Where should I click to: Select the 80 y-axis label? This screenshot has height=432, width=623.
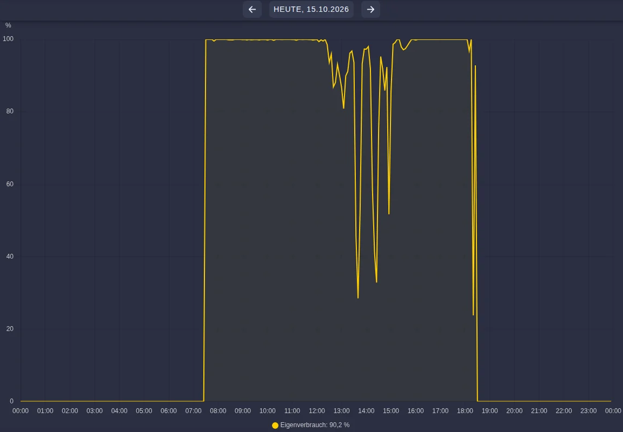[10, 111]
